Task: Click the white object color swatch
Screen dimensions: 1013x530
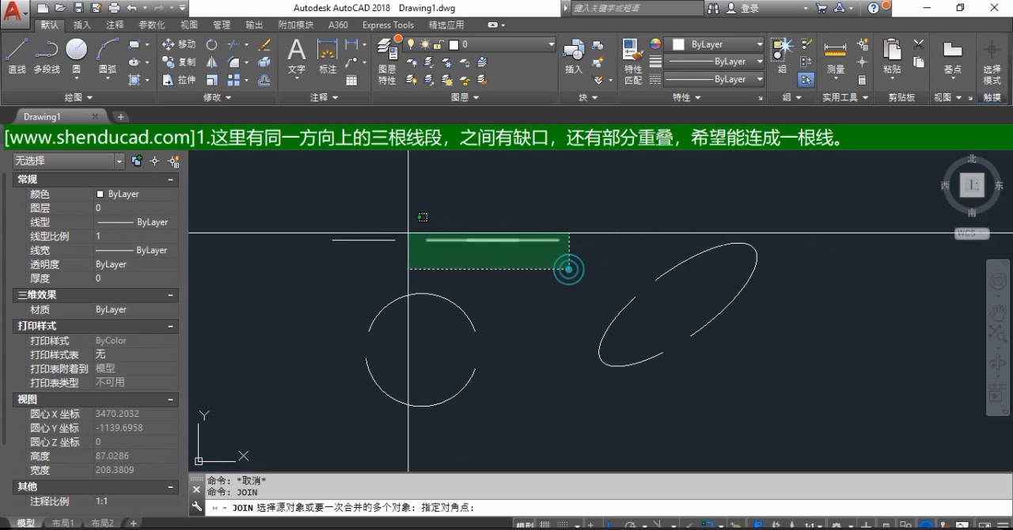Action: click(678, 44)
